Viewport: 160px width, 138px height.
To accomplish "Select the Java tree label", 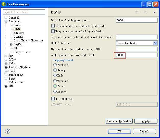I will [x=12, y=71].
